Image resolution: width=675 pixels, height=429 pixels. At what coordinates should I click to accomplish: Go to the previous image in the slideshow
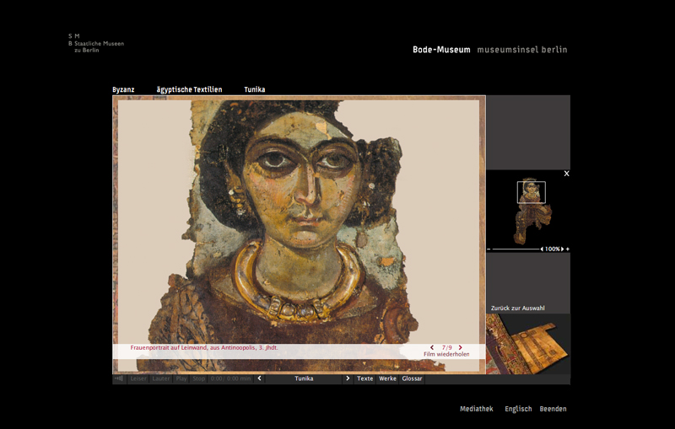[x=432, y=347]
